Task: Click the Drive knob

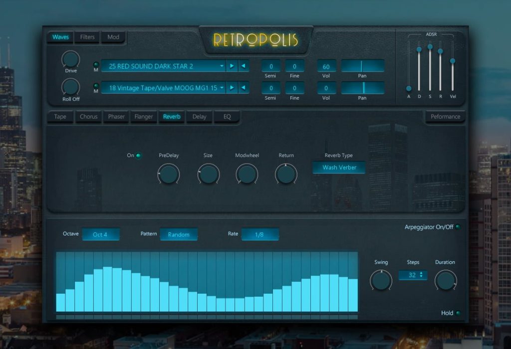Action: pos(71,59)
